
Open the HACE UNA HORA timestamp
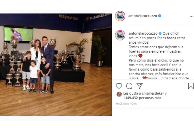point(126,104)
